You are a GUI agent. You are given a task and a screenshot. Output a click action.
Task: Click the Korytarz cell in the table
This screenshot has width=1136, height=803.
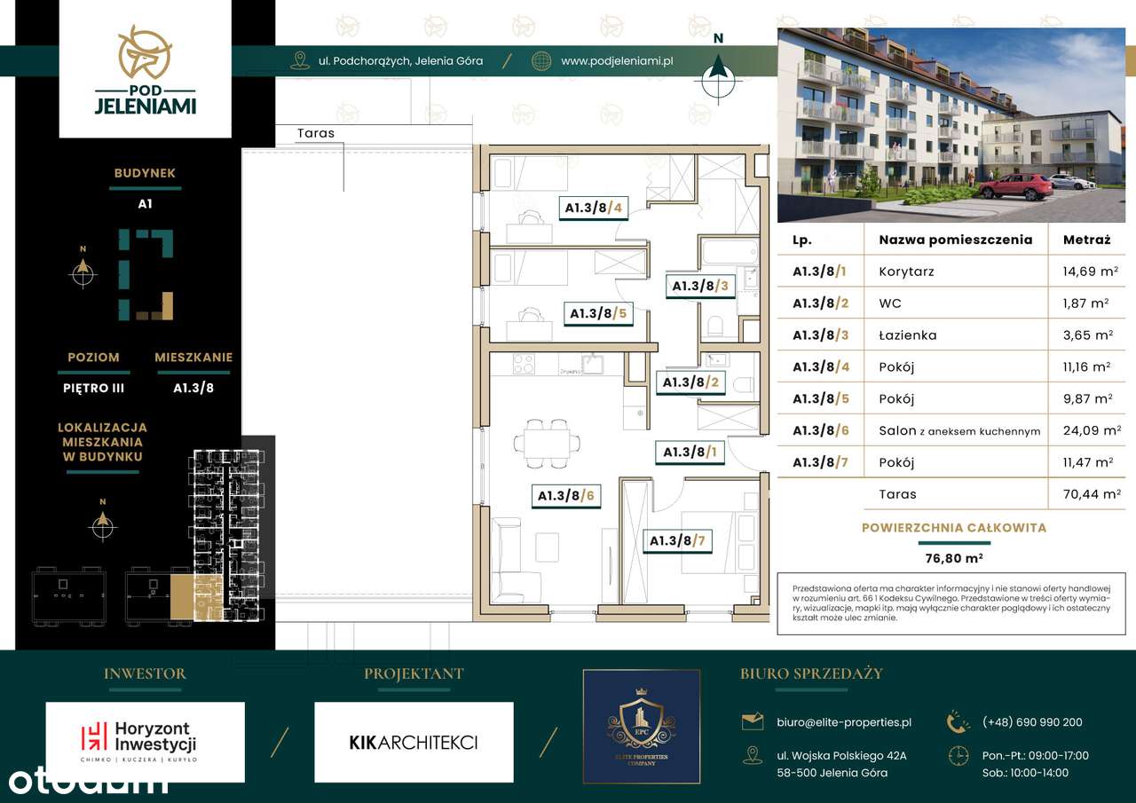(906, 272)
